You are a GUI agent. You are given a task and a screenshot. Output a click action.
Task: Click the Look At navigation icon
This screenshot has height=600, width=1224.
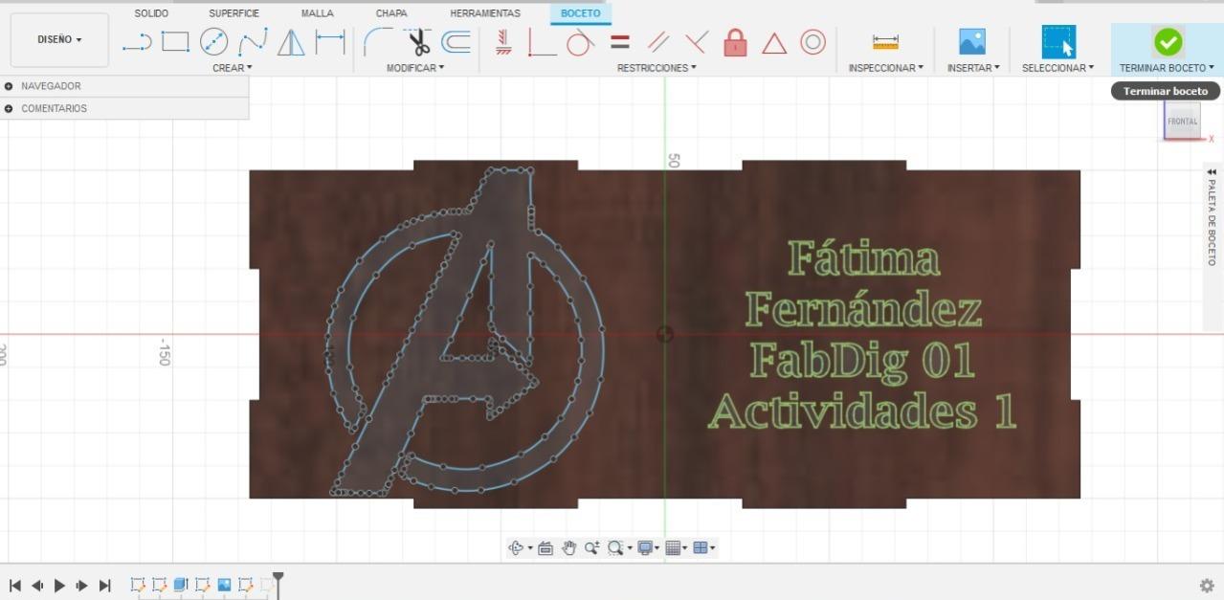click(x=545, y=547)
